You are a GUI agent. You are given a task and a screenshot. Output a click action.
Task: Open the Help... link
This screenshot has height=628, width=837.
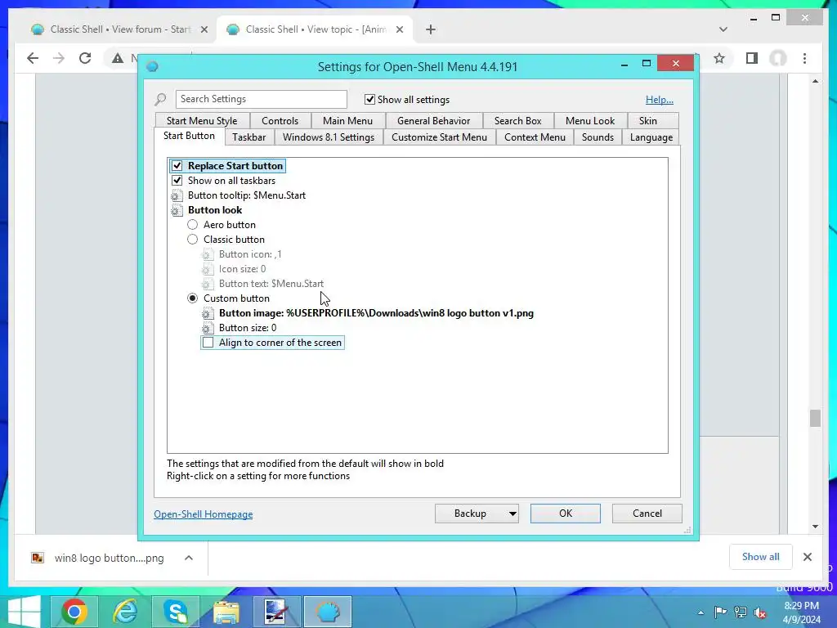660,99
